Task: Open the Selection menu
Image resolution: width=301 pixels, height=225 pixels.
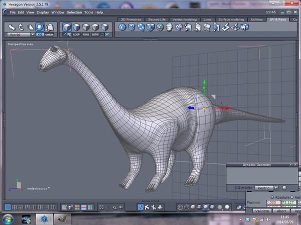Action: click(x=74, y=12)
